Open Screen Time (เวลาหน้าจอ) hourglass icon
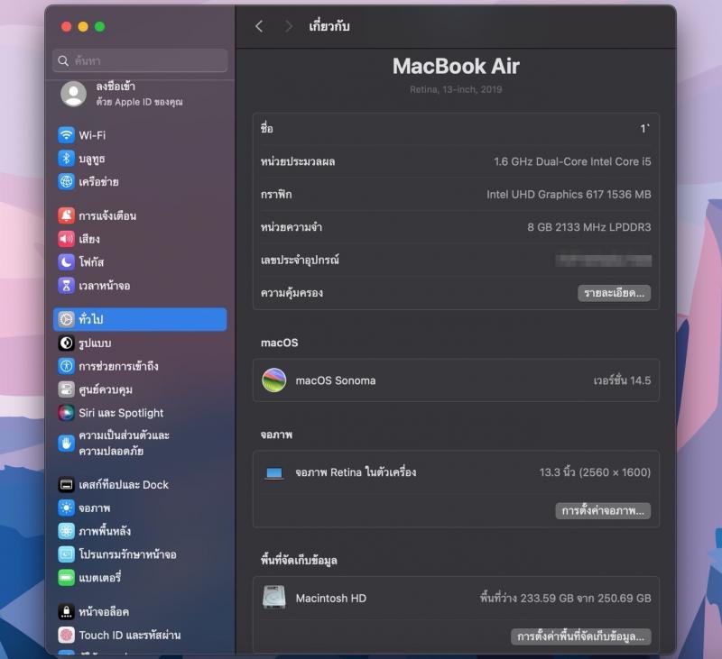 tap(66, 285)
